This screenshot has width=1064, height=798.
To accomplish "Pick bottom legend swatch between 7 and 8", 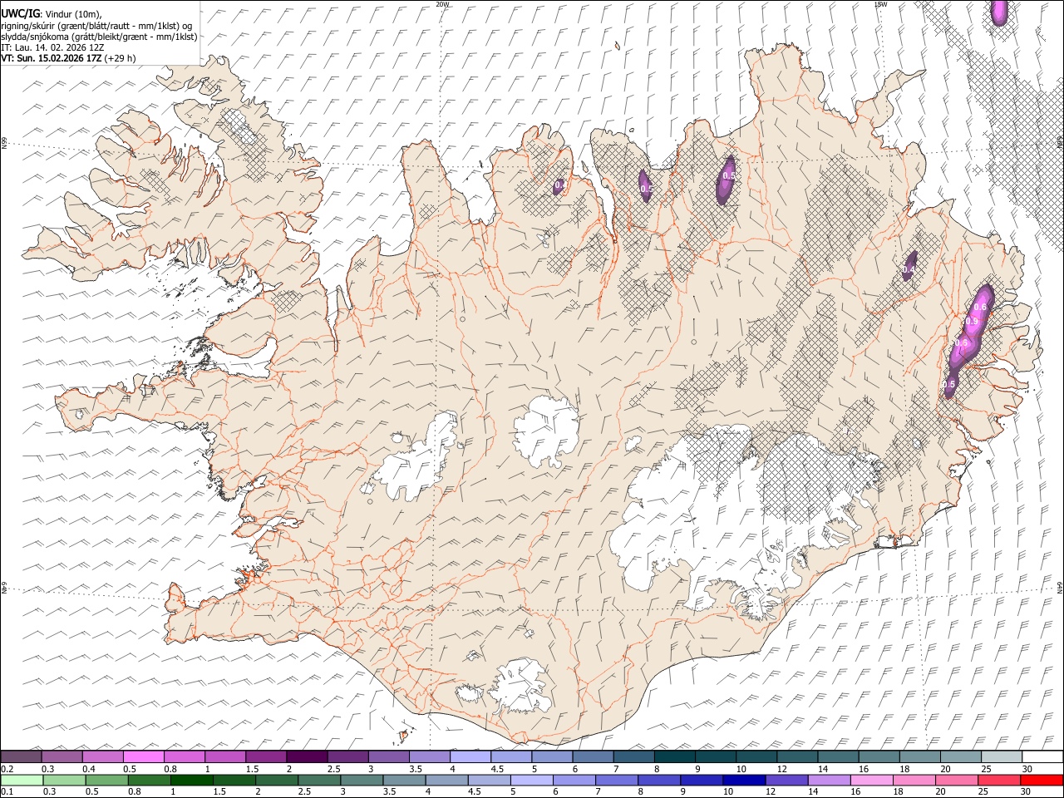I will 617,780.
